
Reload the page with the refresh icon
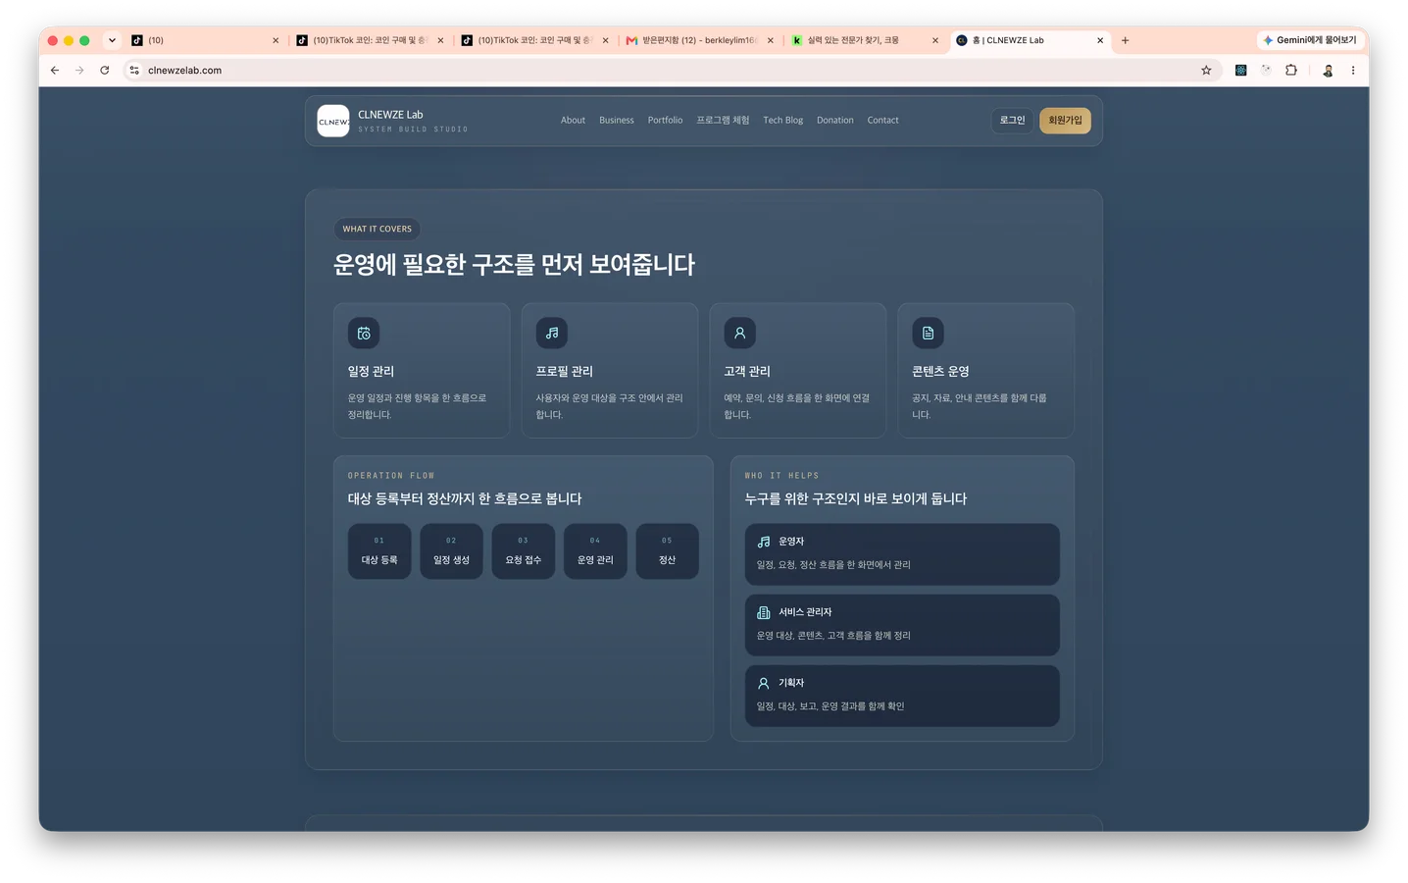coord(105,71)
